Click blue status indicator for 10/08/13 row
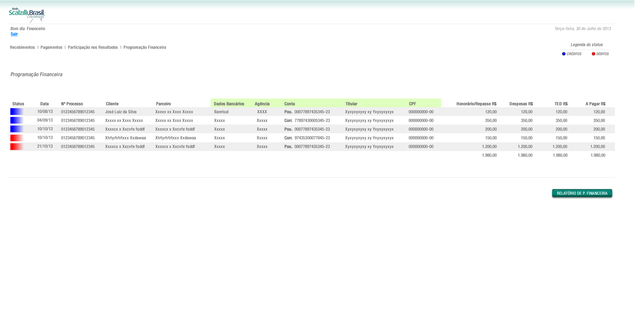The width and height of the screenshot is (635, 334). click(17, 112)
